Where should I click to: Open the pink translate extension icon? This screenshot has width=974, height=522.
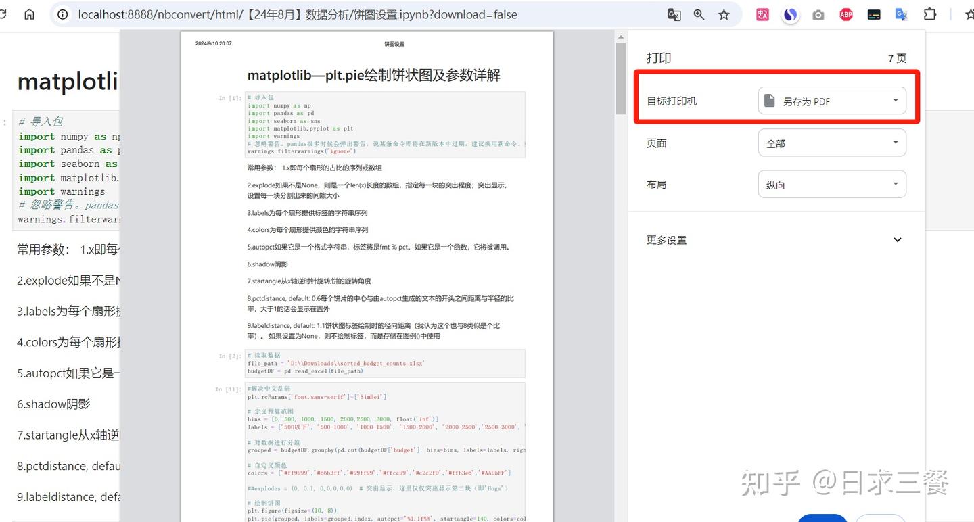pyautogui.click(x=762, y=14)
